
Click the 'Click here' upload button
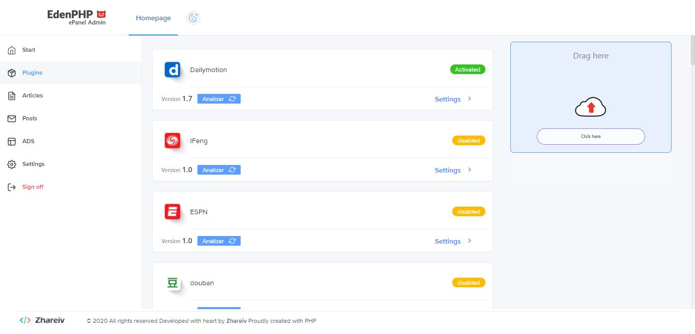[591, 137]
